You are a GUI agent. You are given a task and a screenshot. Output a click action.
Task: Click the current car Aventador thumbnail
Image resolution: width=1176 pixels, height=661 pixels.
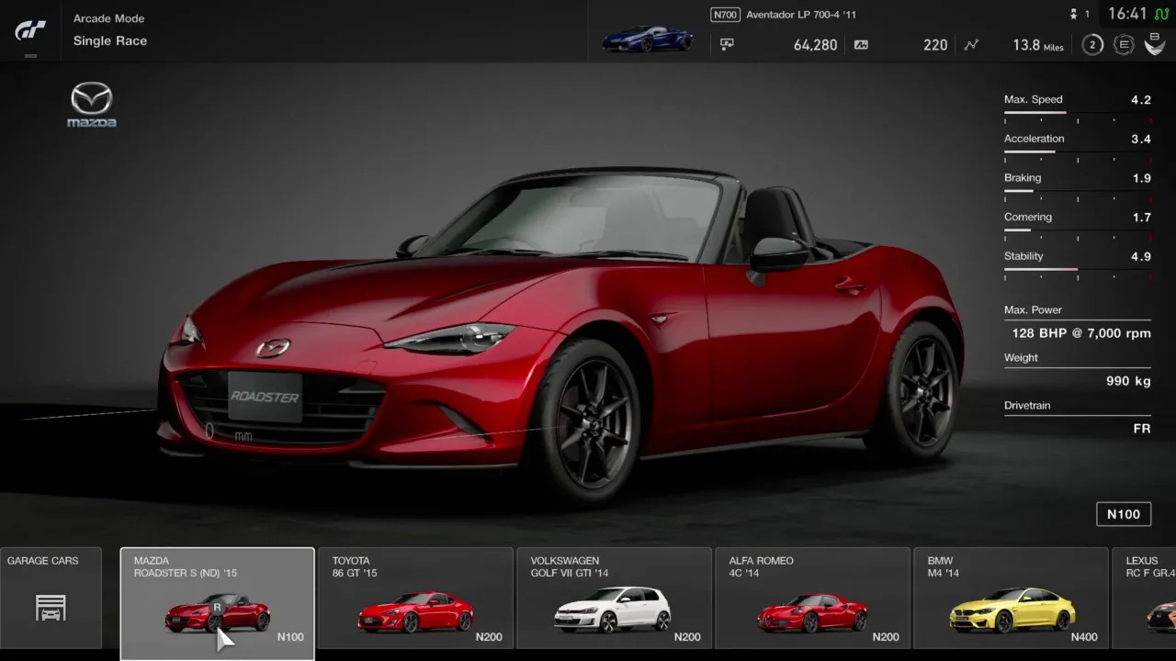648,39
